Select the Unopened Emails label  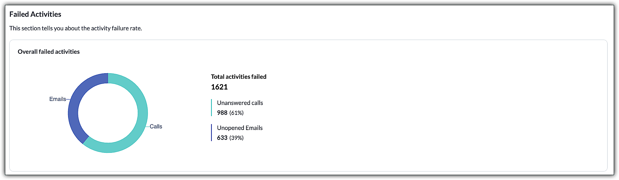point(240,128)
